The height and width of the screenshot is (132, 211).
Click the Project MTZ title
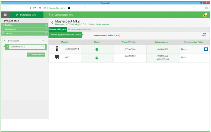pos(12,21)
